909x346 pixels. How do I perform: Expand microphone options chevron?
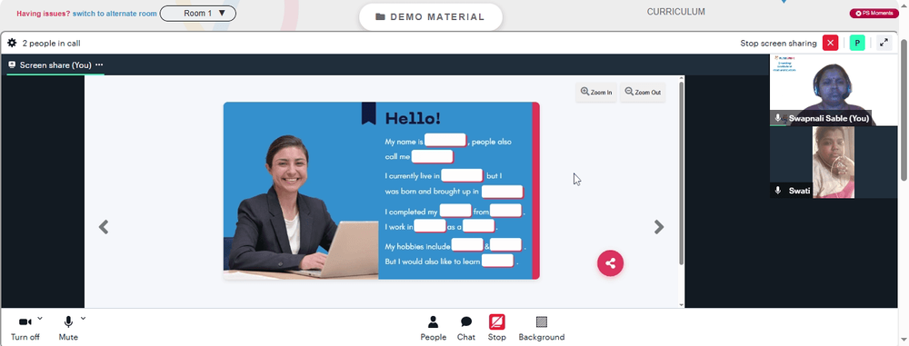pos(83,318)
